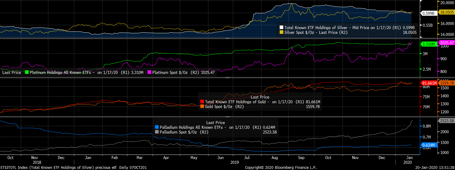Viewport: 455px width, 170px height.
Task: Click the 0.599B silver holdings value tag
Action: coord(428,13)
